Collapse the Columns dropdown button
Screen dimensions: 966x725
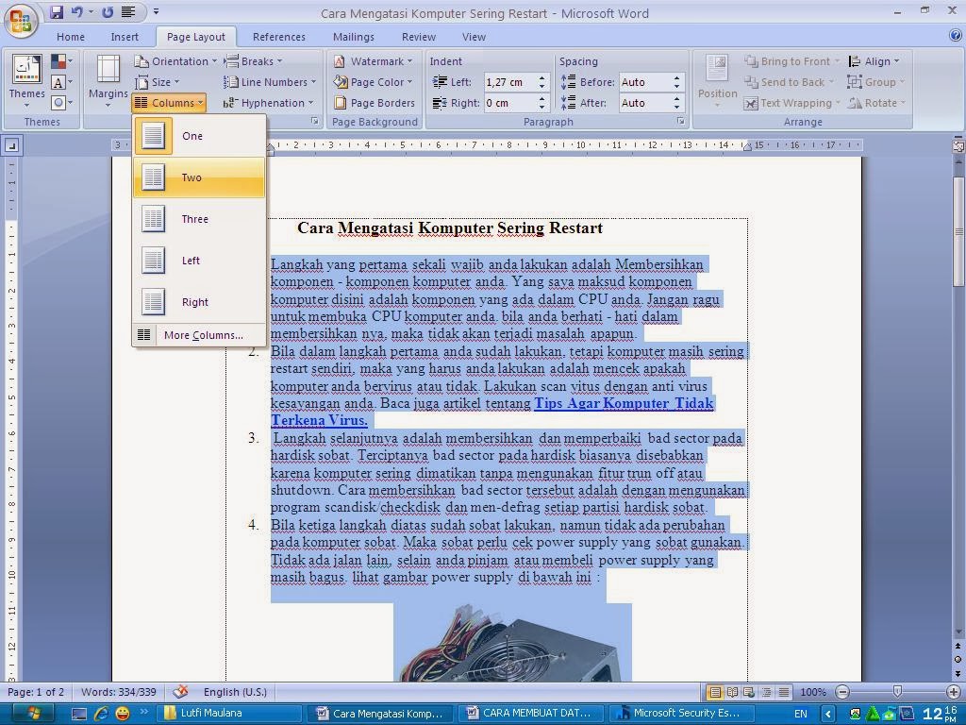coord(169,103)
